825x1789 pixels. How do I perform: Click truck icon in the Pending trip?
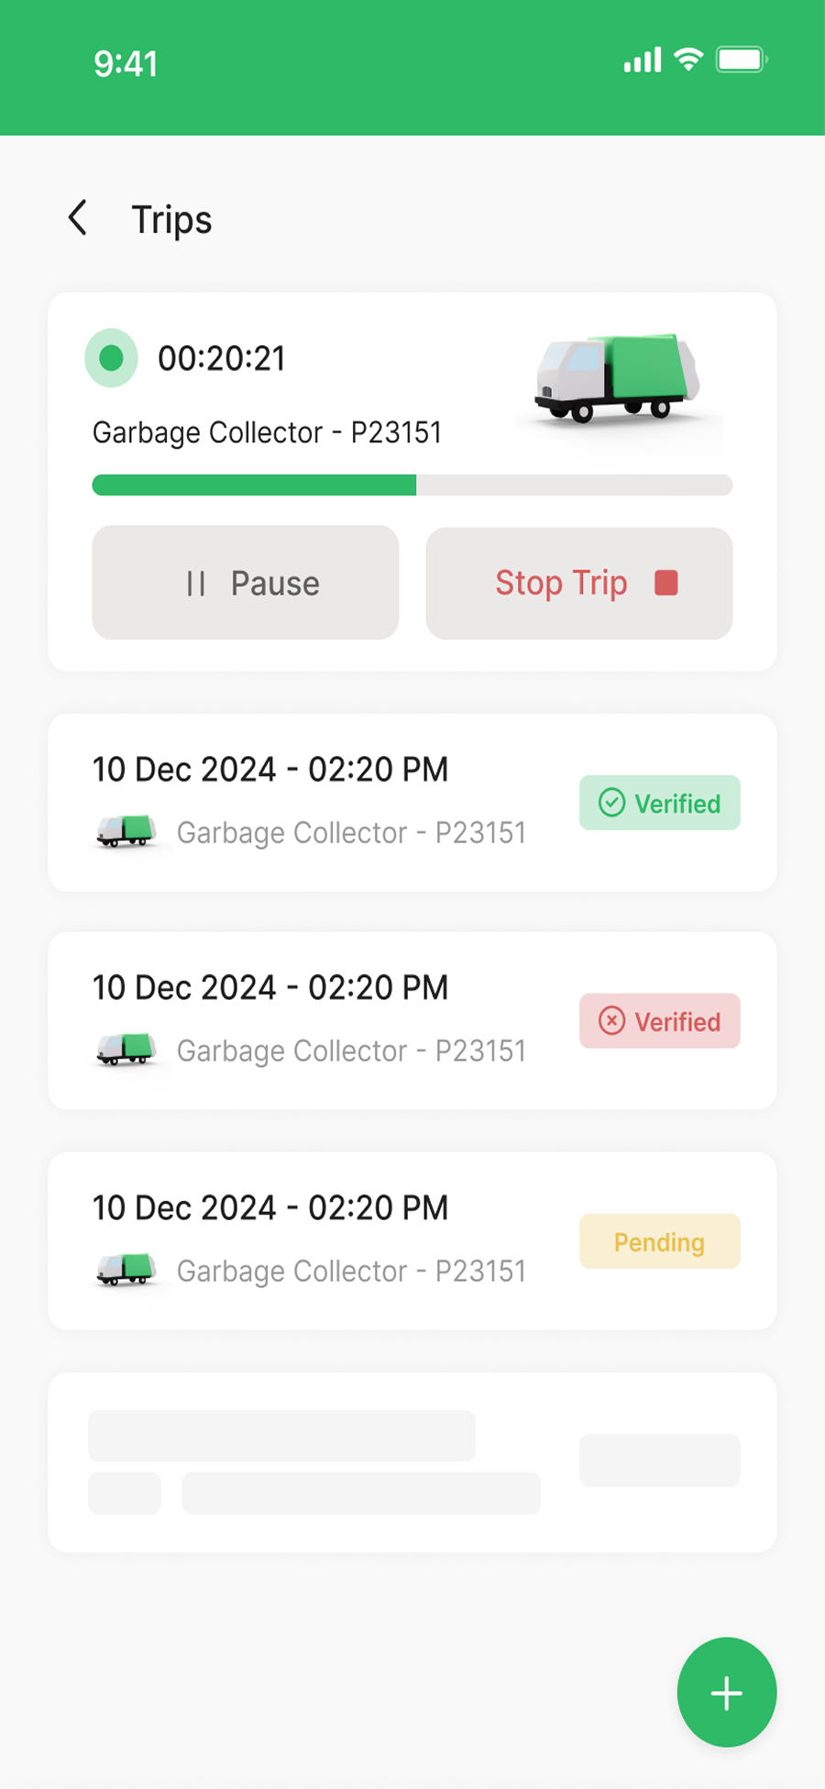tap(126, 1269)
